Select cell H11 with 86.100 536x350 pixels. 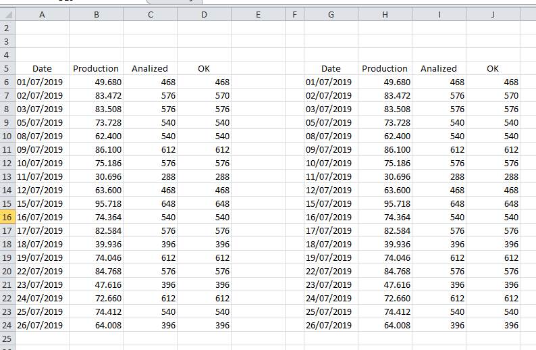pos(385,149)
